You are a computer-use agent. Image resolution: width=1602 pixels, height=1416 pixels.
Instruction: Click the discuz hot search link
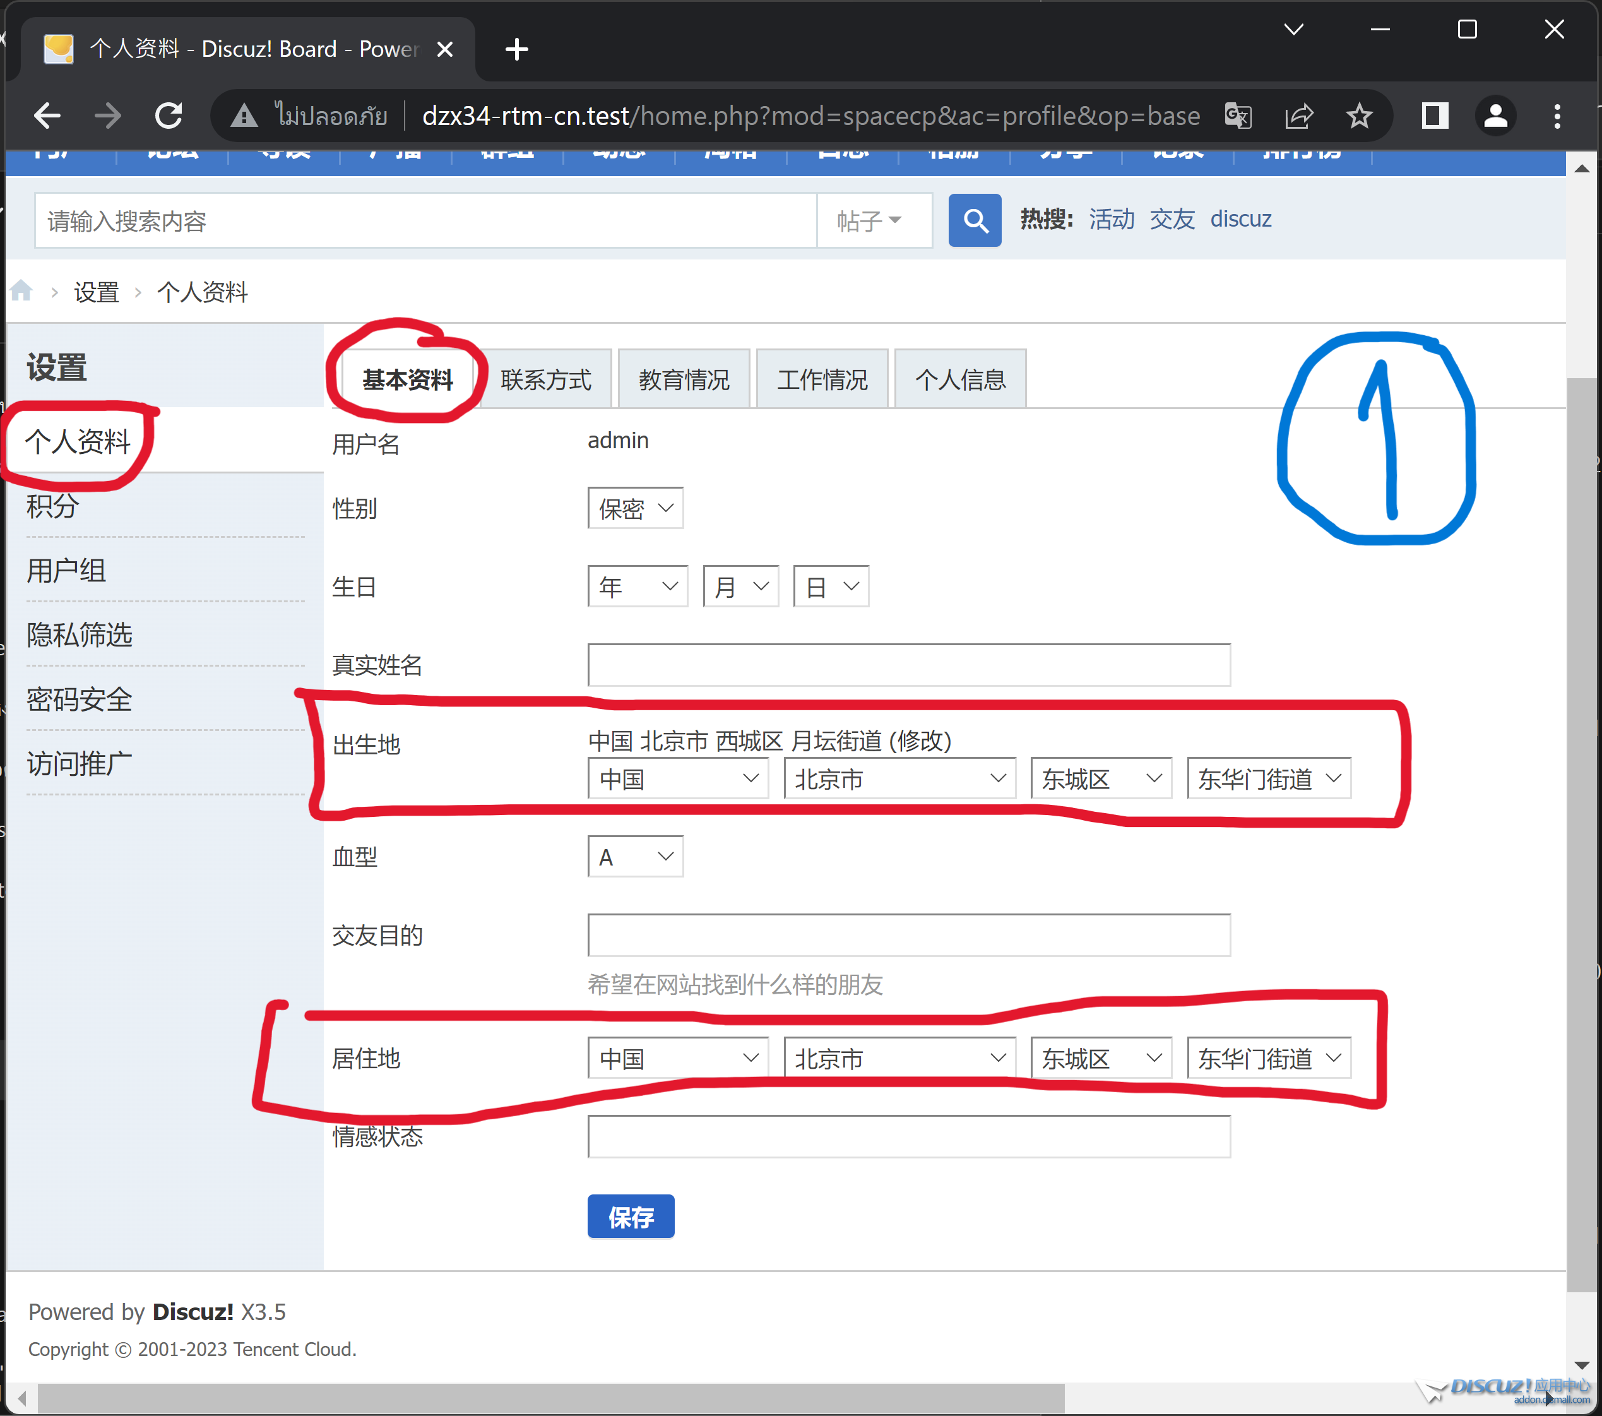click(x=1241, y=219)
